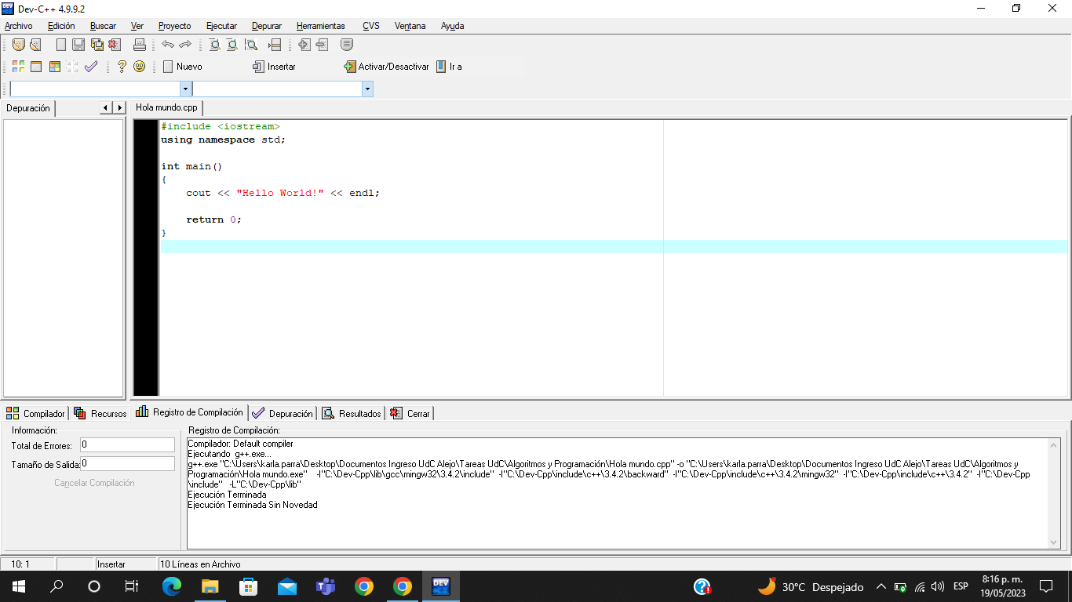
Task: Click the Debug checkmark icon in toolbar
Action: pyautogui.click(x=91, y=67)
